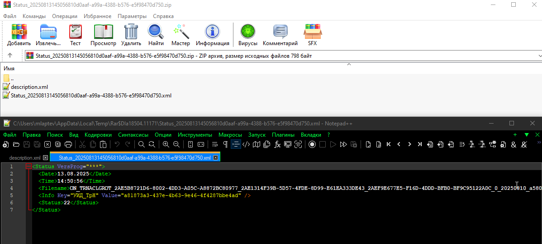This screenshot has height=244, width=542.
Task: Toggle the highlighted Indent Guide icon
Action: tap(236, 144)
